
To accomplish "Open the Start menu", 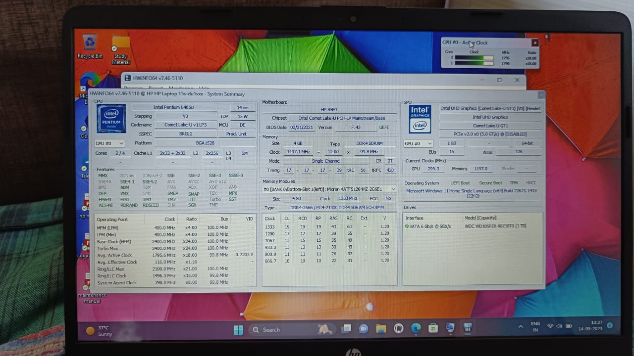I will [238, 329].
